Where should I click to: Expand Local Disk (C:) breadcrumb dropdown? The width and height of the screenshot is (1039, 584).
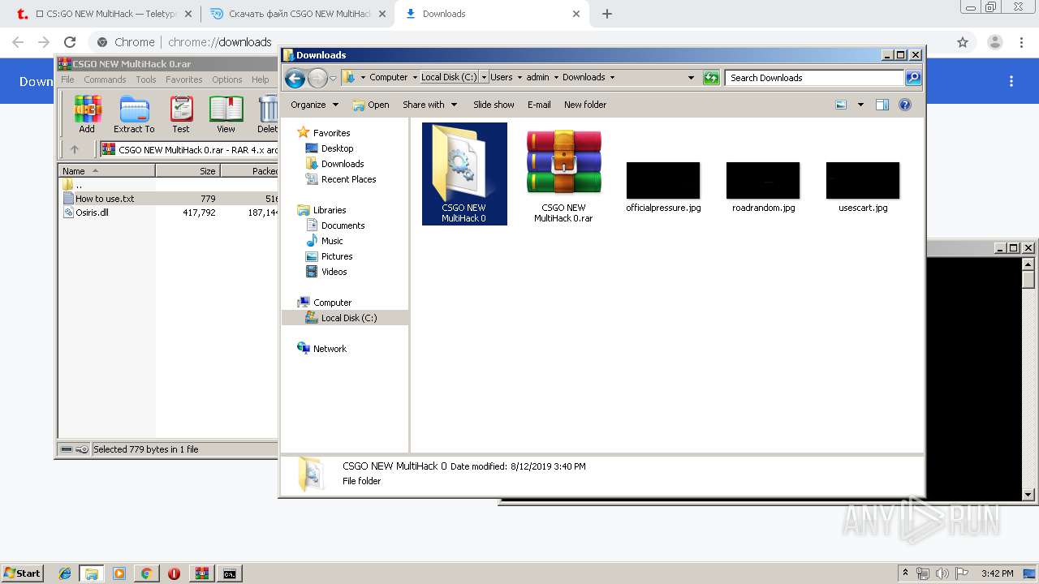point(484,77)
